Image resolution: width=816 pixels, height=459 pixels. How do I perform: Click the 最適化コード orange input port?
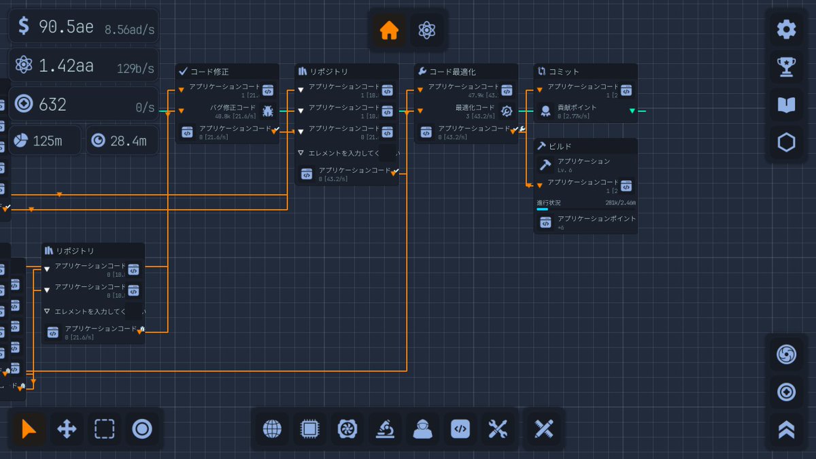tap(420, 111)
